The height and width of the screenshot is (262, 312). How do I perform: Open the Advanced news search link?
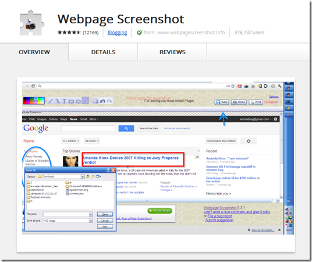click(x=177, y=129)
